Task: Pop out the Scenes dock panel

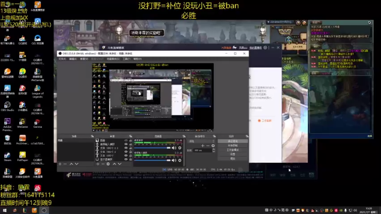Action: pyautogui.click(x=92, y=136)
